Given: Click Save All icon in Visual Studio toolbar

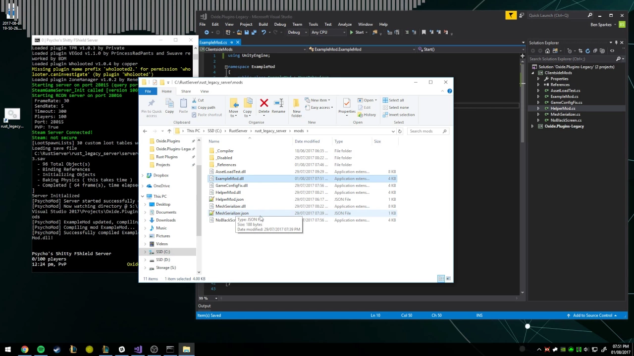Looking at the screenshot, I should click(x=254, y=32).
